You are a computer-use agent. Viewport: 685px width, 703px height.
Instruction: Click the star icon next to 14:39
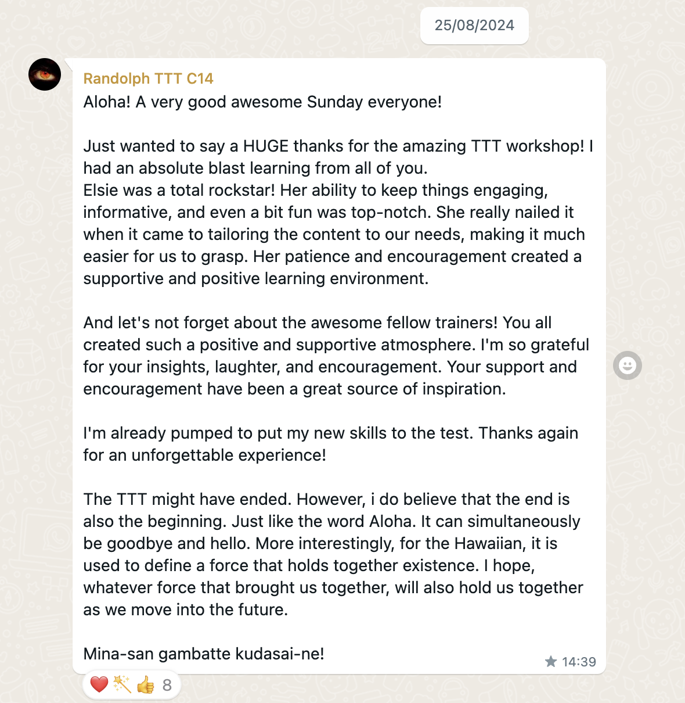tap(551, 662)
